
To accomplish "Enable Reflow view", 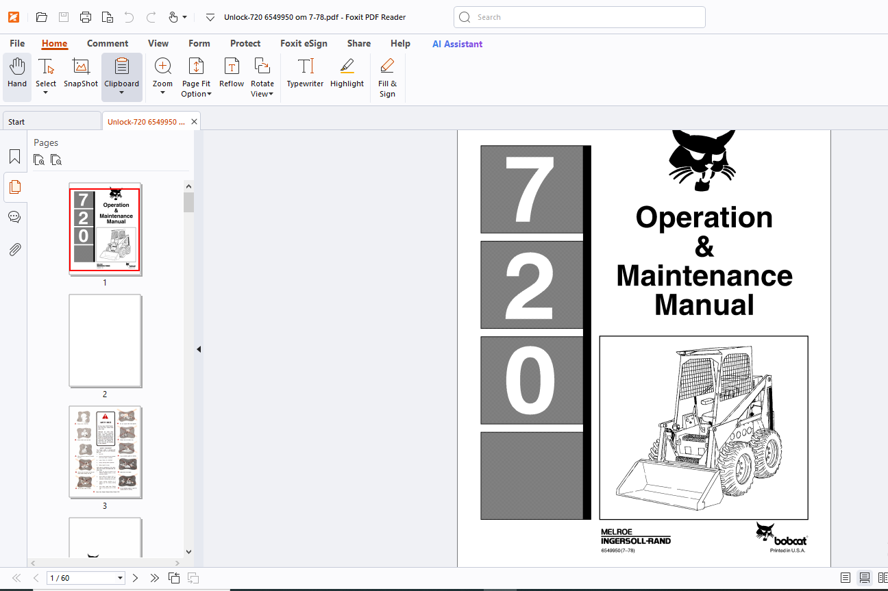I will (232, 74).
